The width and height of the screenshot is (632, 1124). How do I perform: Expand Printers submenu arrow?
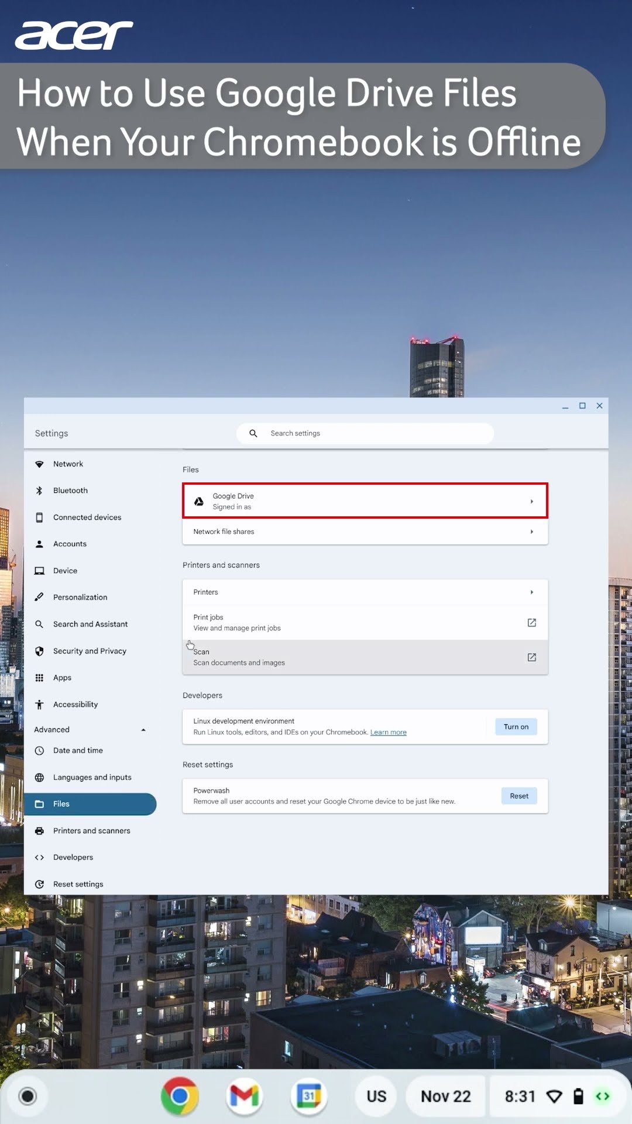[532, 592]
